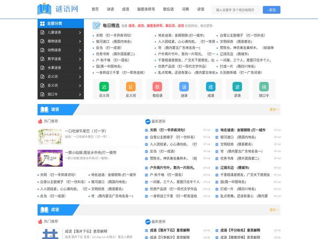
Task: Click the document icon beside 反义词 sidebar
Action: point(42,85)
